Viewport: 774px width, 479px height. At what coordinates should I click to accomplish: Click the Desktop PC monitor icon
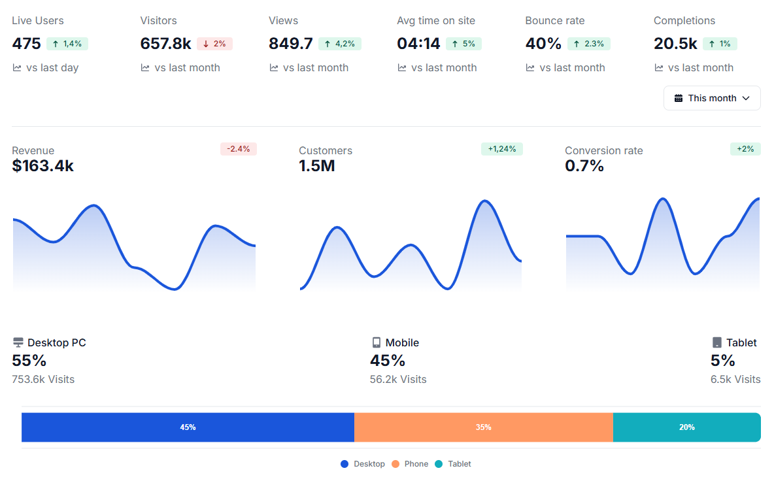(x=18, y=342)
